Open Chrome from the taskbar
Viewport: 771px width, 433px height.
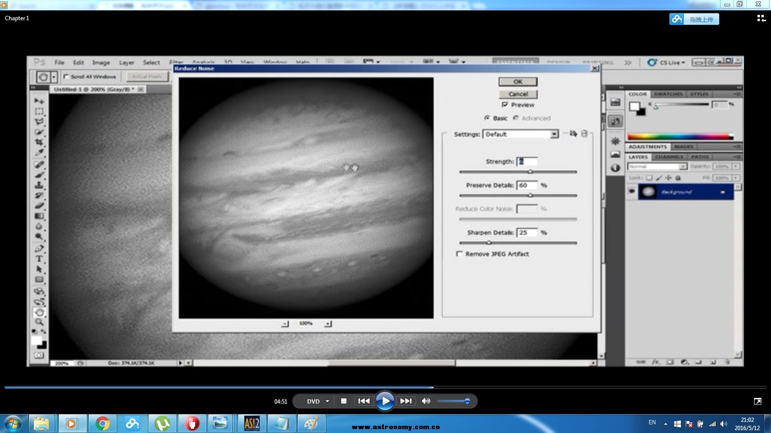tap(102, 424)
